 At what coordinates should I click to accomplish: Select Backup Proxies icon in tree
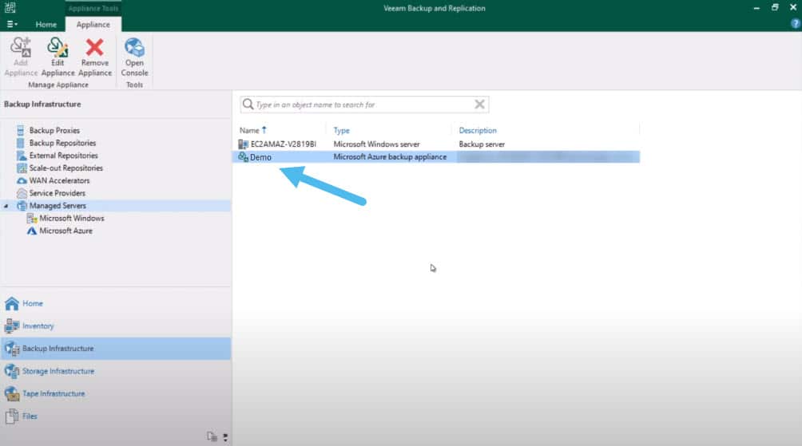click(21, 130)
